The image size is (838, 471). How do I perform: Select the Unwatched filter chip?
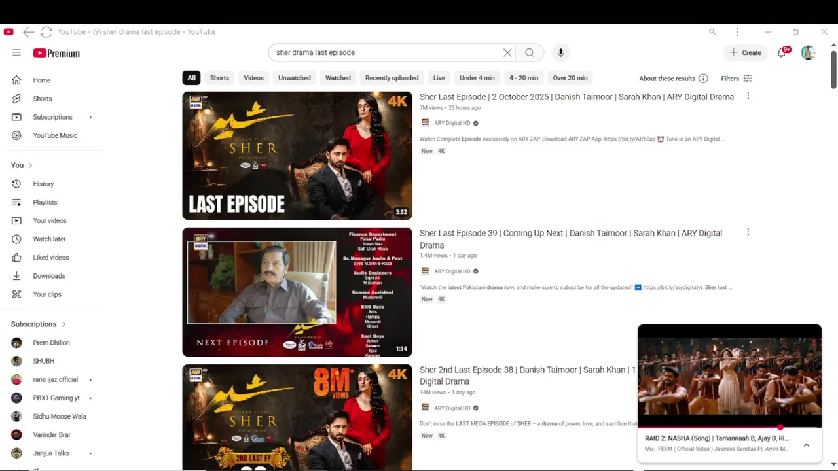295,78
